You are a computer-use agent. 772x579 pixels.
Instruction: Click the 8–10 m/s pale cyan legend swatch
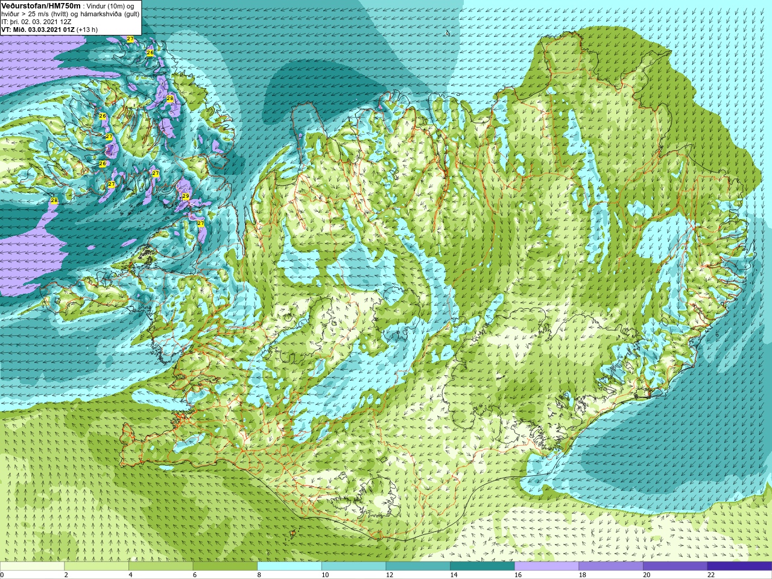click(x=289, y=566)
